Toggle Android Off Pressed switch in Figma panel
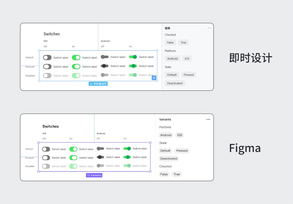293x204 pixels. [x=100, y=157]
